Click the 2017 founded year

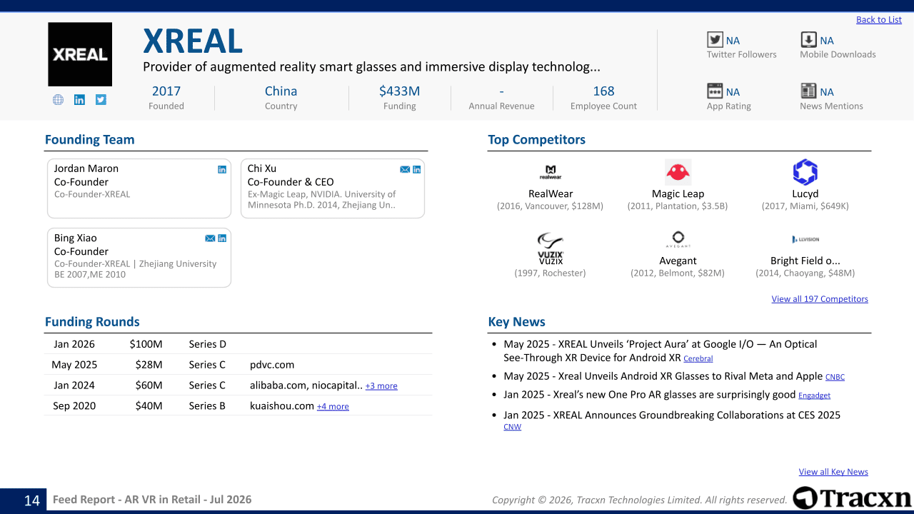(x=166, y=91)
